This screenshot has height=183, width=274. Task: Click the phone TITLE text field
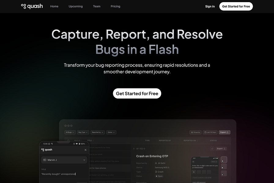point(64,174)
